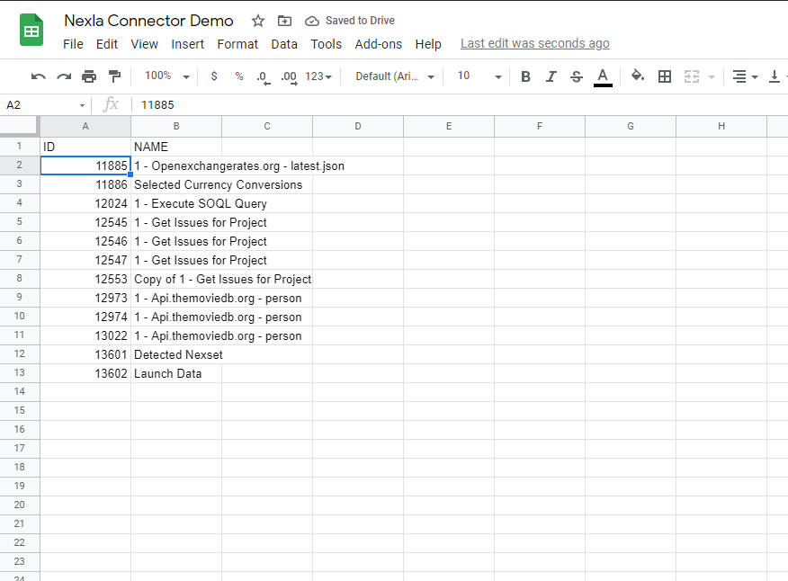This screenshot has width=788, height=581.
Task: Toggle strikethrough formatting
Action: tap(577, 76)
